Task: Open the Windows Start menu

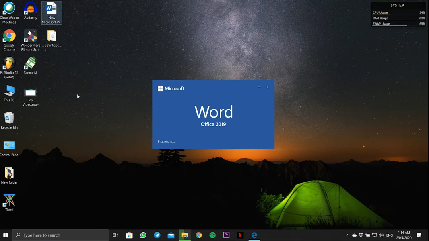Action: pyautogui.click(x=6, y=235)
